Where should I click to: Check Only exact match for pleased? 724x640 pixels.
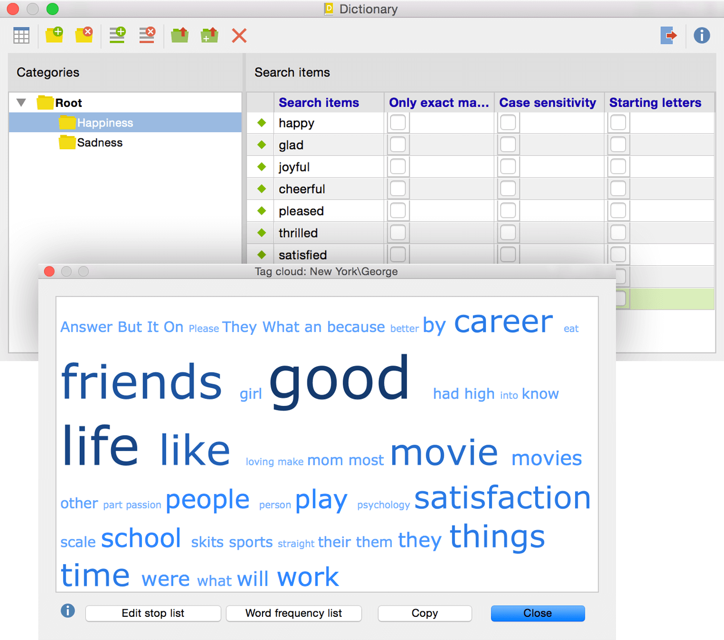pos(398,210)
